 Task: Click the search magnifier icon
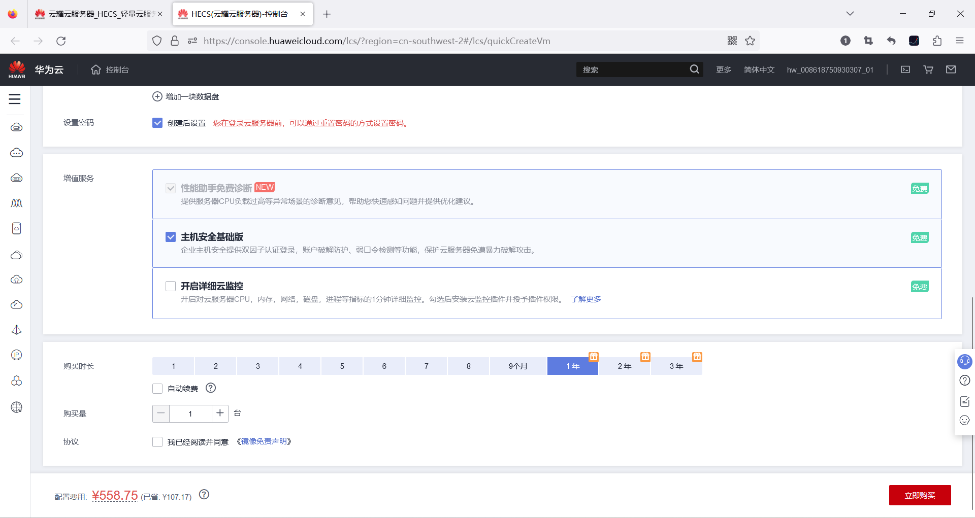coord(694,69)
